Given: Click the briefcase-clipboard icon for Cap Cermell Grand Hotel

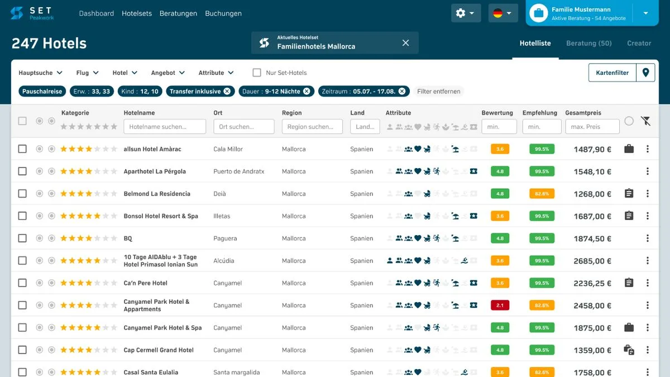Looking at the screenshot, I should (629, 350).
